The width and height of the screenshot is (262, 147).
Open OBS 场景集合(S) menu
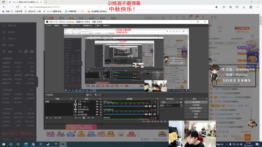[x=87, y=25]
